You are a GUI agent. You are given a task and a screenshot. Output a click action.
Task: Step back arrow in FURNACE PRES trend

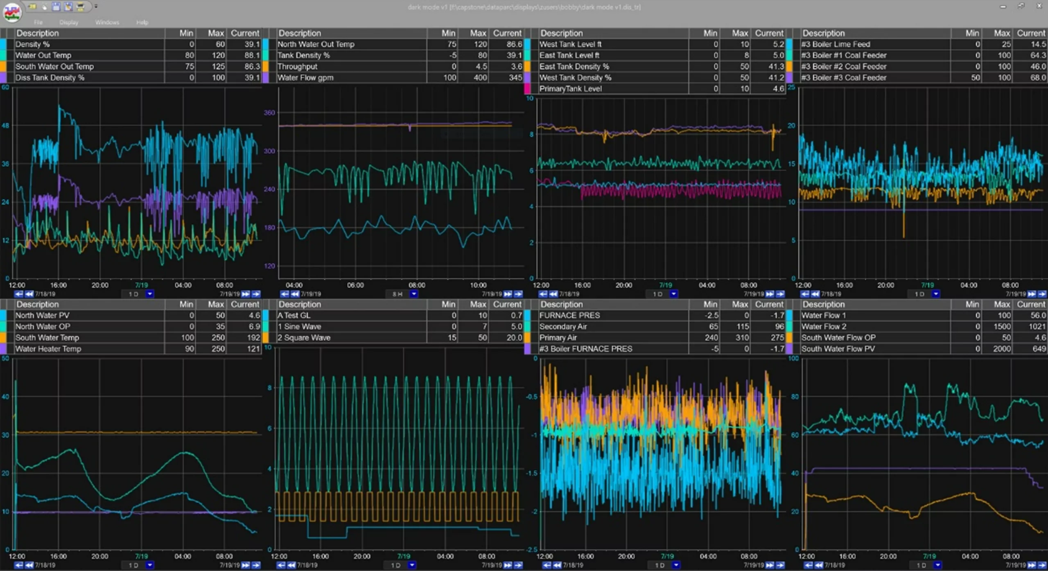547,565
